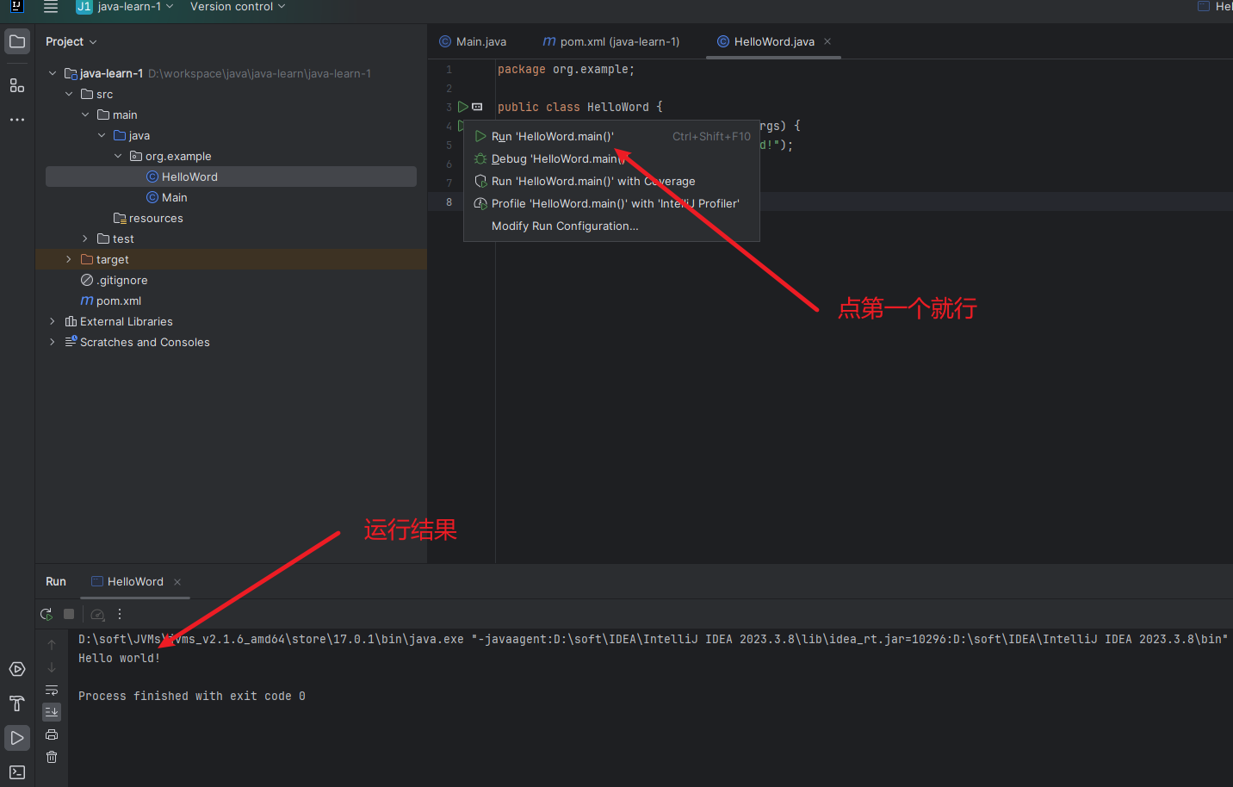
Task: Open the Structure tool window icon
Action: (x=17, y=85)
